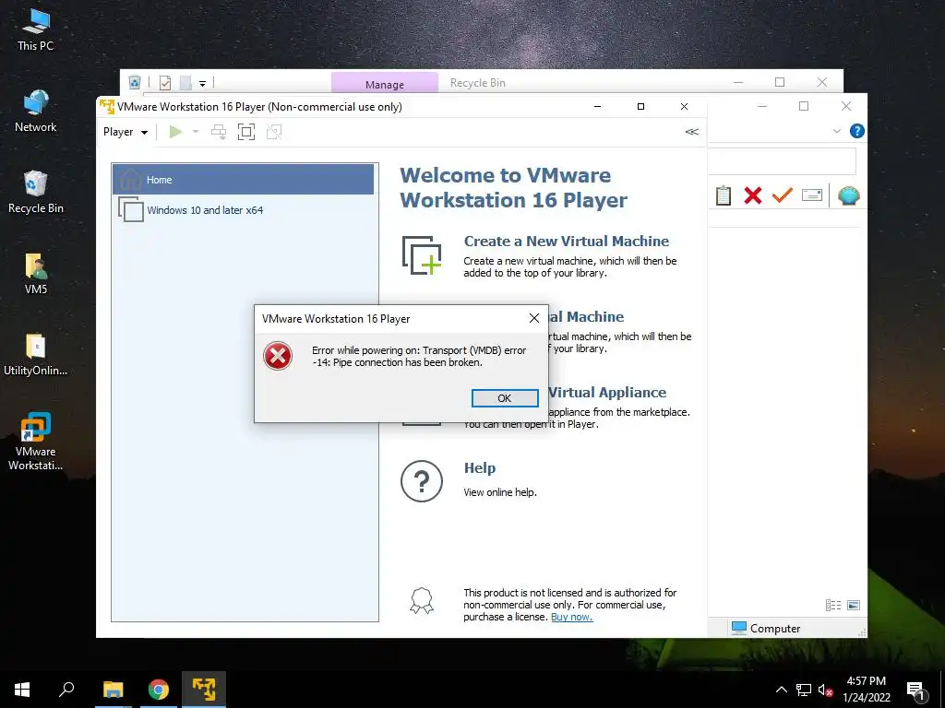
Task: Select Recycle Bin desktop icon
Action: [x=36, y=192]
